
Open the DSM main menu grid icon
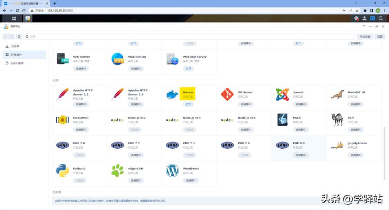[14, 18]
